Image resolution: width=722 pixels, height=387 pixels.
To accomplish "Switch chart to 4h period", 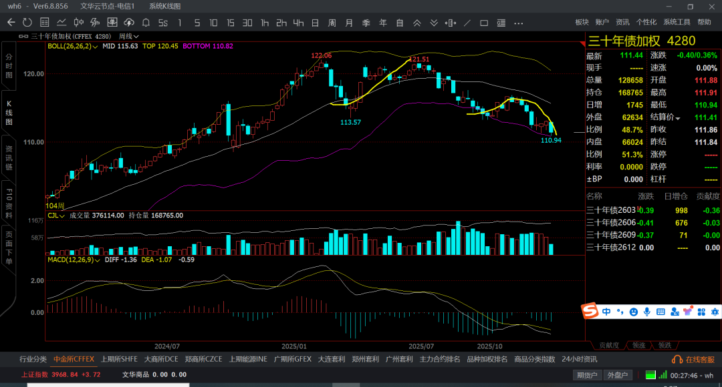I will coord(298,23).
